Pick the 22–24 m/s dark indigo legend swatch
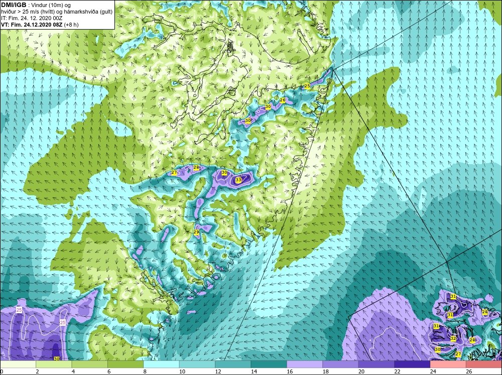Image resolution: width=502 pixels, height=375 pixels. pos(412,364)
